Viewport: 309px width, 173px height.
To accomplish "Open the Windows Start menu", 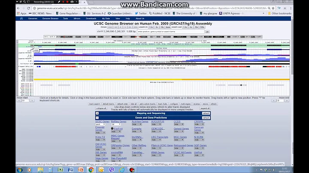I will (x=20, y=170).
